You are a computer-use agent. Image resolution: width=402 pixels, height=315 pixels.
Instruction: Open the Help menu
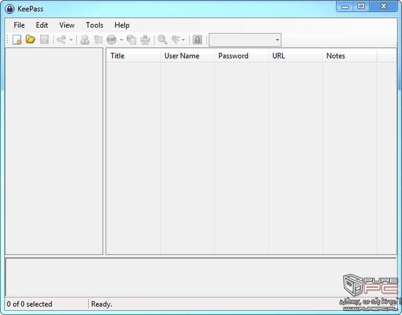click(122, 25)
